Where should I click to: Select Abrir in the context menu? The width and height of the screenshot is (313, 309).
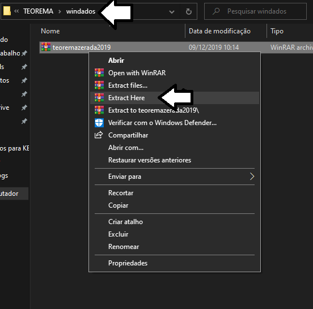[175, 61]
